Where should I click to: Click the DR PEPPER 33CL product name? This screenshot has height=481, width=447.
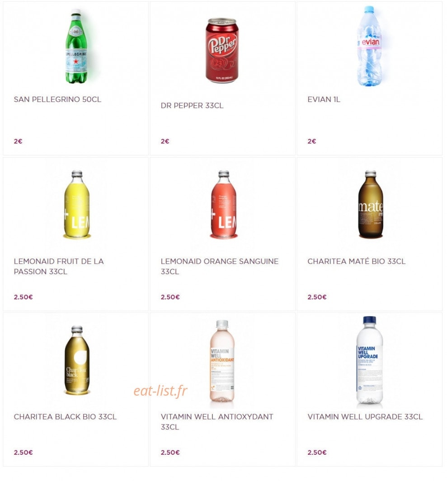192,106
